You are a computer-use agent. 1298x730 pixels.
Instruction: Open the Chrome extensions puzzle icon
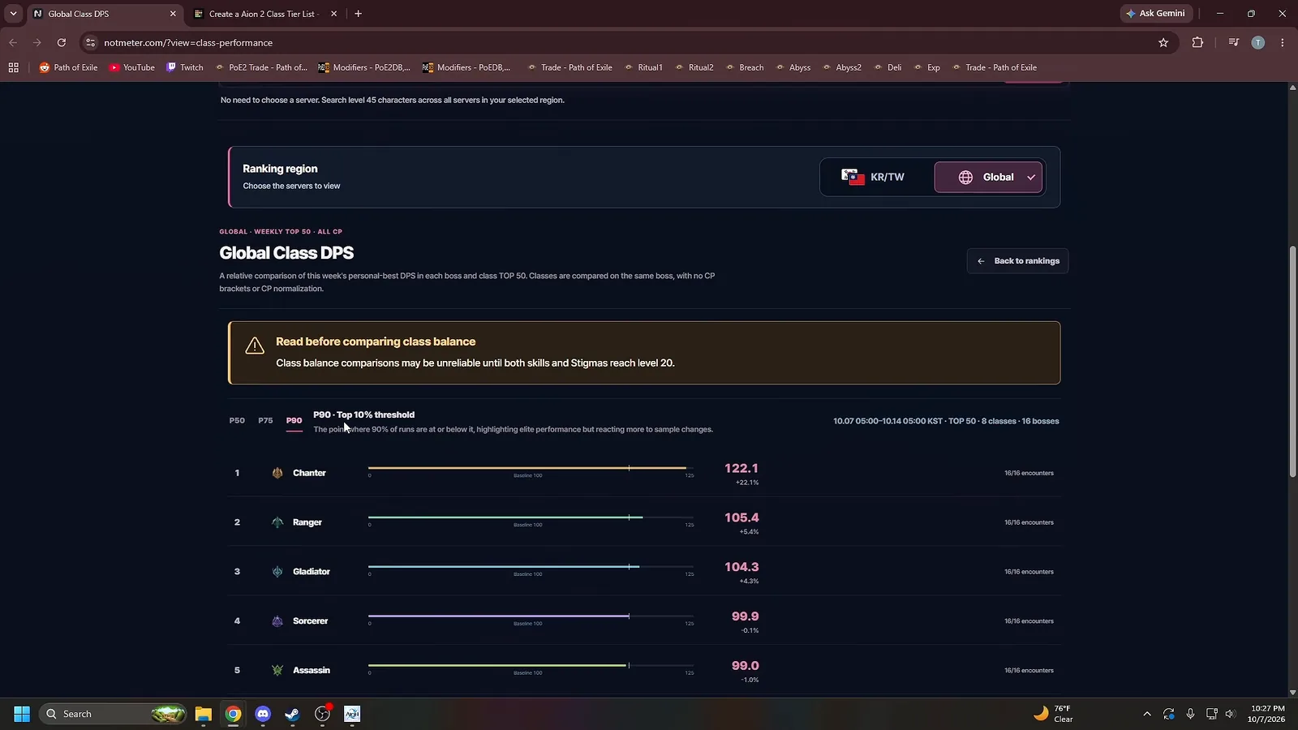[1197, 43]
